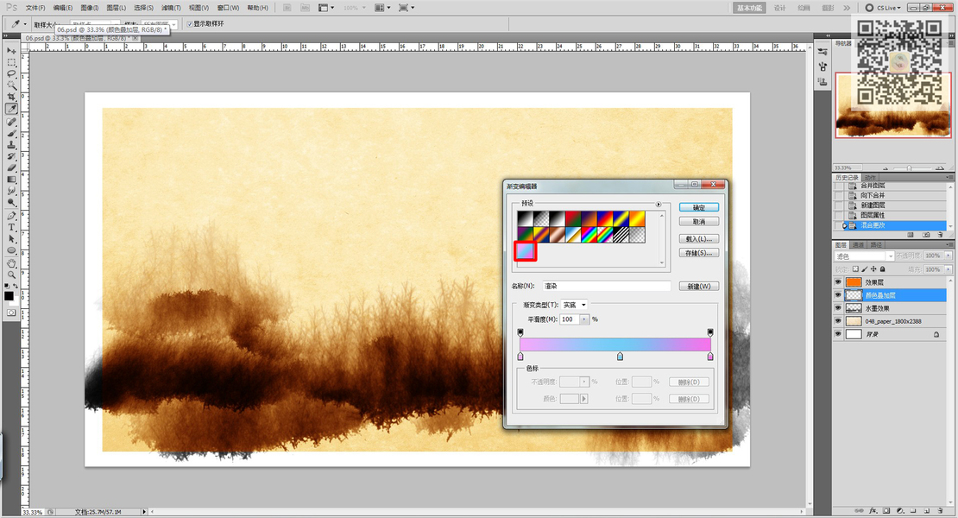The image size is (958, 518).
Task: Select the Horizontal Type tool
Action: point(11,227)
